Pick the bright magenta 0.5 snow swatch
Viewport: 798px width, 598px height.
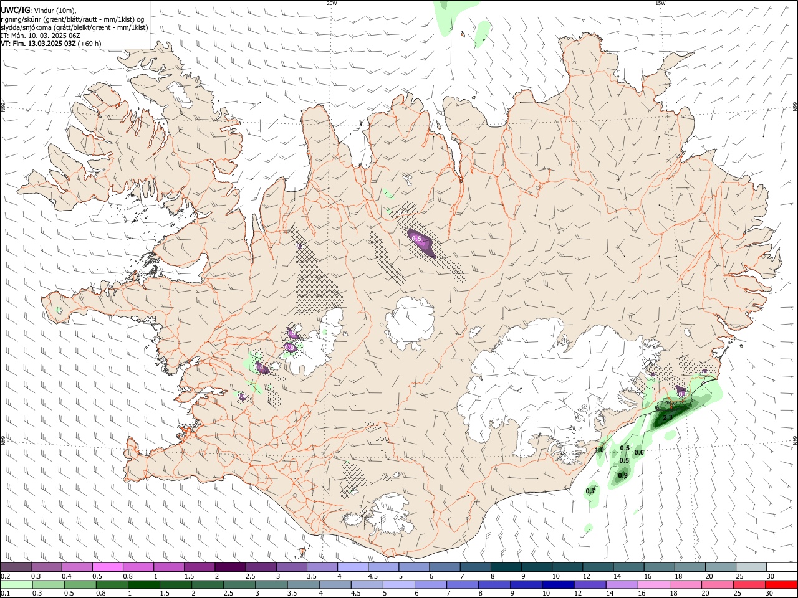(108, 567)
